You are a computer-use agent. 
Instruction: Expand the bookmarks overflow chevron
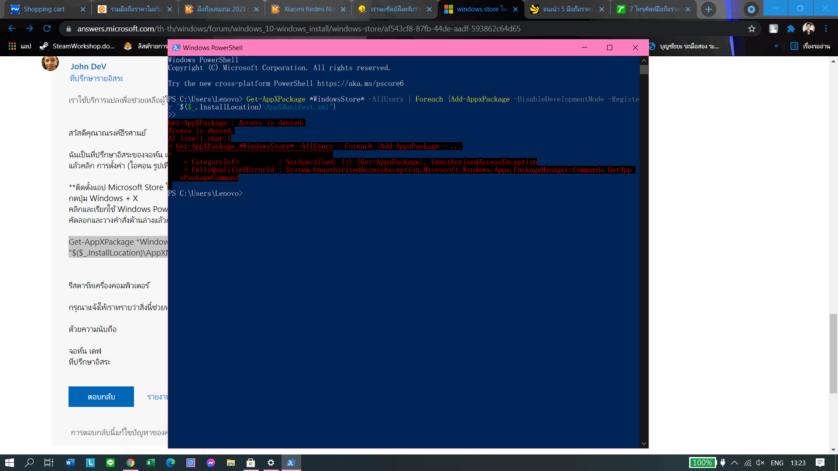776,46
